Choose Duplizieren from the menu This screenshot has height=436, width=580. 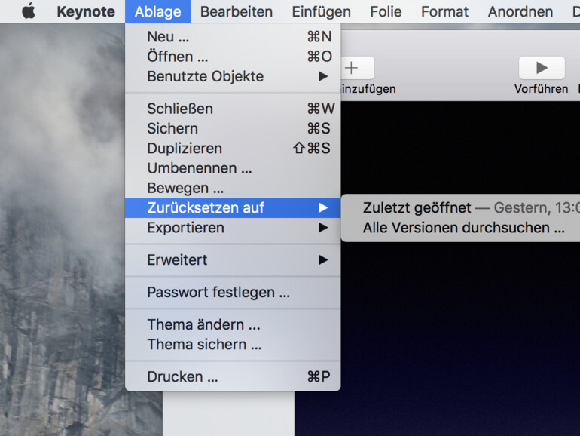tap(233, 148)
